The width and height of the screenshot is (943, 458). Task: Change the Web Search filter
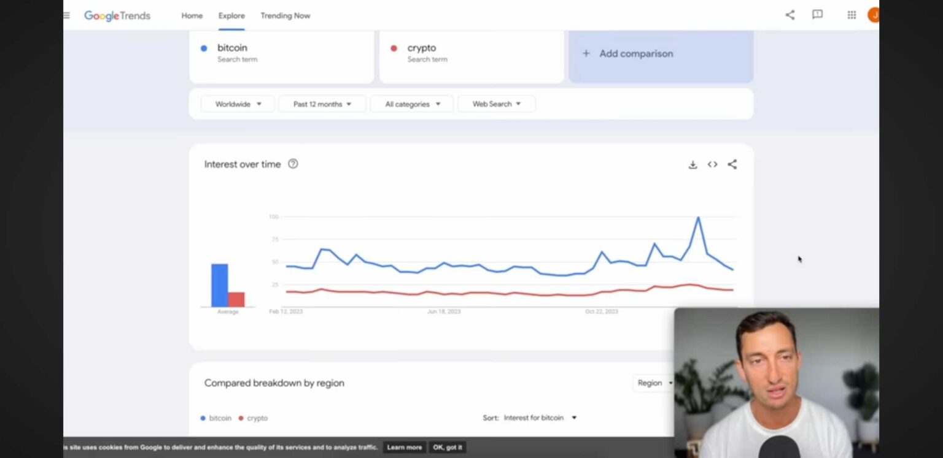(x=496, y=104)
